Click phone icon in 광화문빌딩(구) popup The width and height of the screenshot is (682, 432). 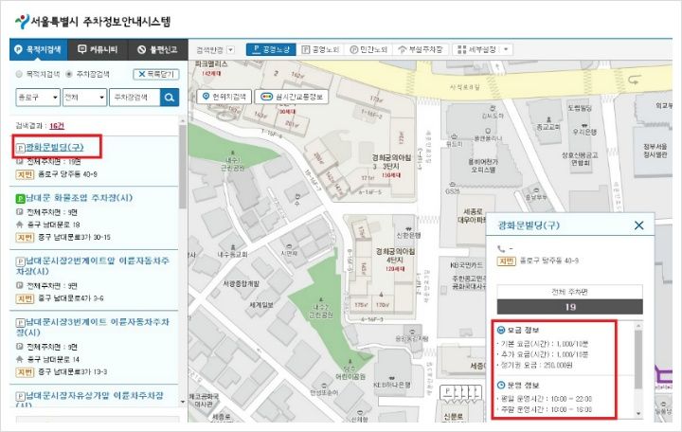click(501, 249)
